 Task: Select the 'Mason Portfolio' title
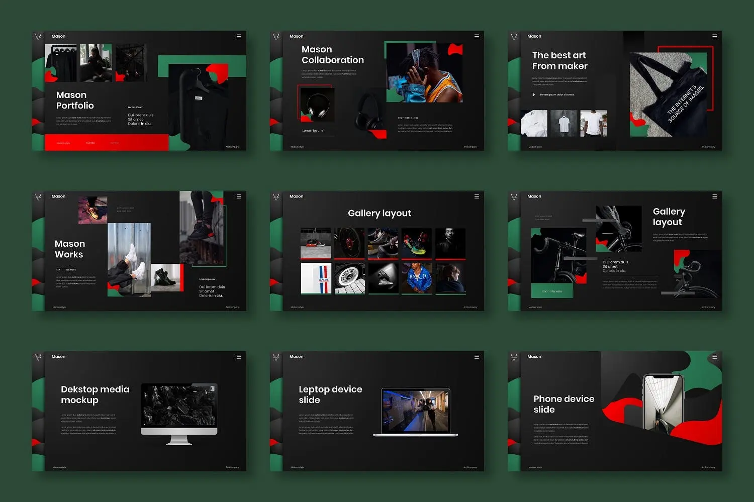point(75,100)
